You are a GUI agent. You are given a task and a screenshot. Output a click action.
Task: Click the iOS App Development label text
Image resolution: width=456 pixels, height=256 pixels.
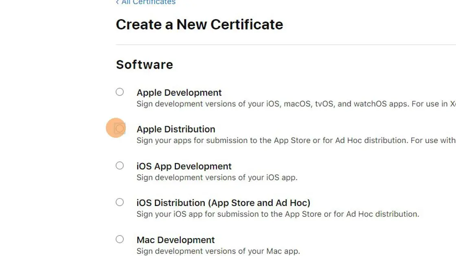[x=184, y=166]
